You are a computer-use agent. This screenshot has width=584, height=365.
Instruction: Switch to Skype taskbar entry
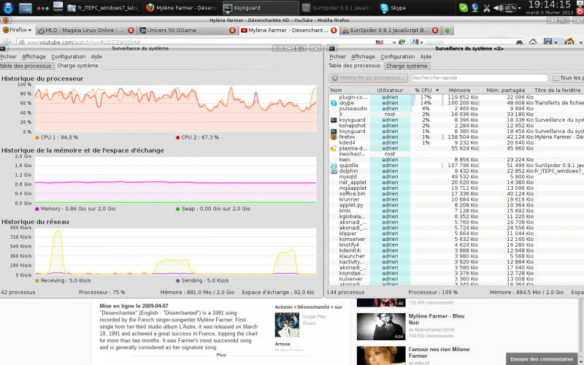416,7
